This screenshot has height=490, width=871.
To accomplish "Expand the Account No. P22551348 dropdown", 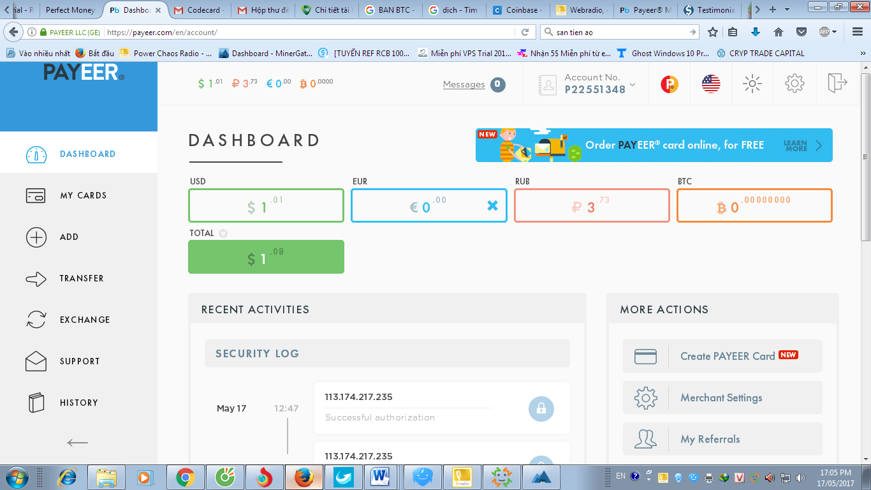I will tap(587, 84).
